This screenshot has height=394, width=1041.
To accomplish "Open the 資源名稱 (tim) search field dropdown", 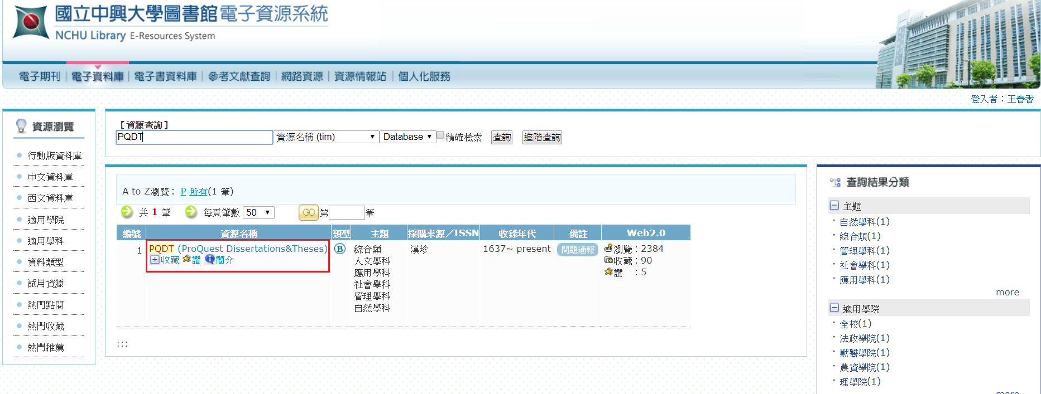I will [326, 137].
